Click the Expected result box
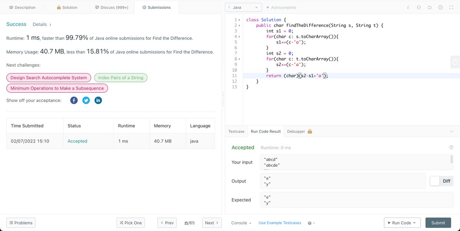Image resolution: width=460 pixels, height=231 pixels. pyautogui.click(x=356, y=200)
